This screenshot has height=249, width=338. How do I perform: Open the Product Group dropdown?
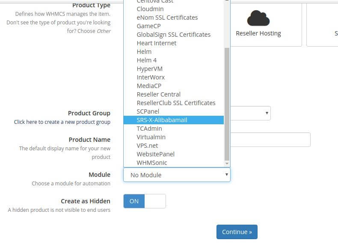(250, 113)
